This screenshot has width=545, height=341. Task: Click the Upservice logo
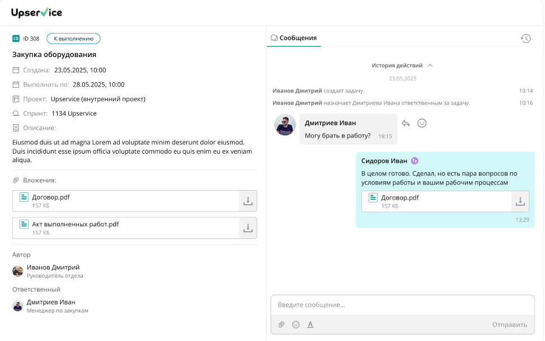[x=36, y=12]
